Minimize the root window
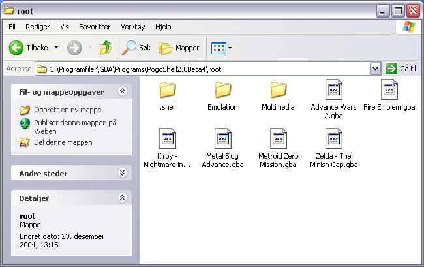This screenshot has width=424, height=267. coord(382,11)
